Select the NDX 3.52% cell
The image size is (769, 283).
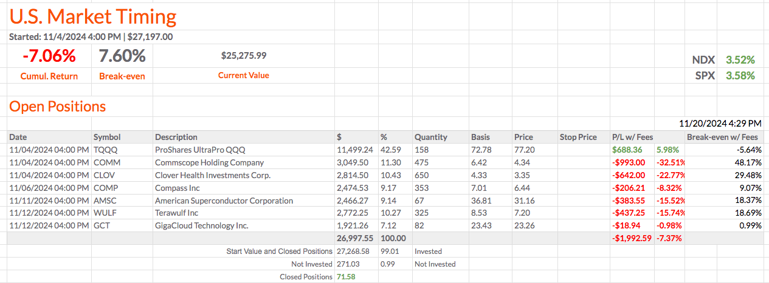740,60
